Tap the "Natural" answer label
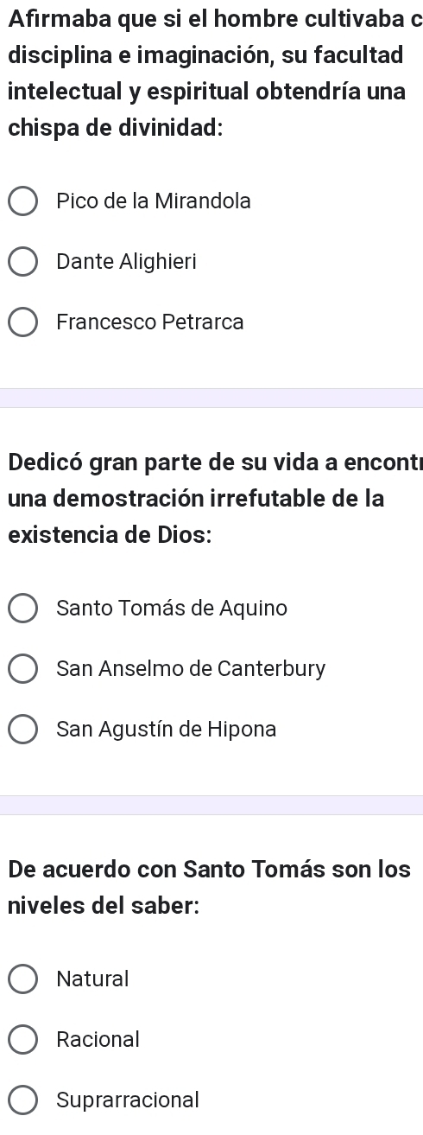Image resolution: width=423 pixels, height=1135 pixels. [x=92, y=979]
